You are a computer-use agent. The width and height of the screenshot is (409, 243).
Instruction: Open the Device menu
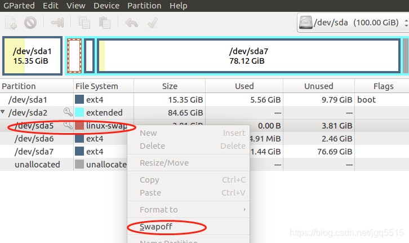106,6
